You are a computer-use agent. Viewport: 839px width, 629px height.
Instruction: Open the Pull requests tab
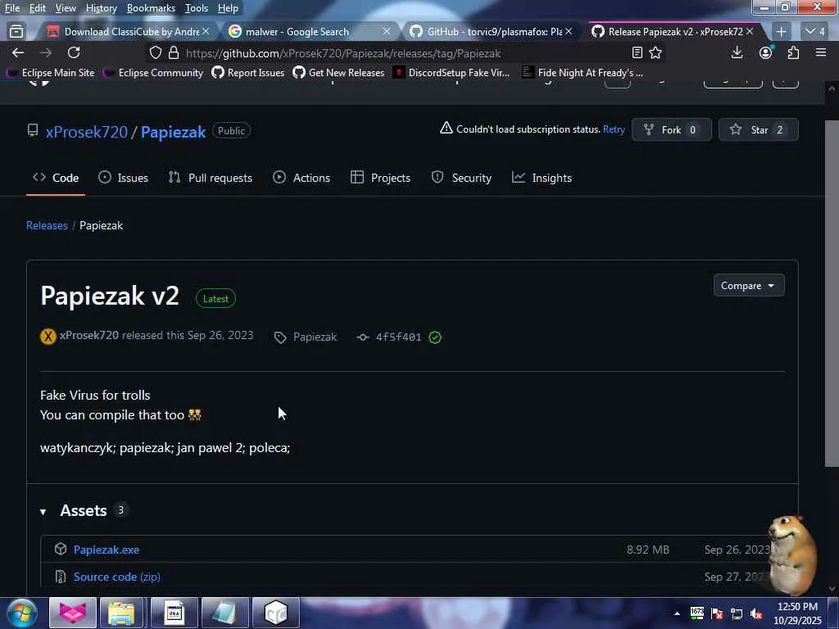pyautogui.click(x=211, y=178)
